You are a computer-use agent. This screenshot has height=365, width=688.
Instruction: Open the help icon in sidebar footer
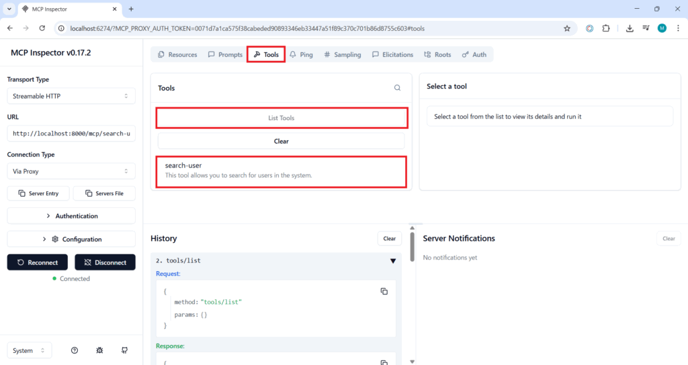tap(75, 350)
